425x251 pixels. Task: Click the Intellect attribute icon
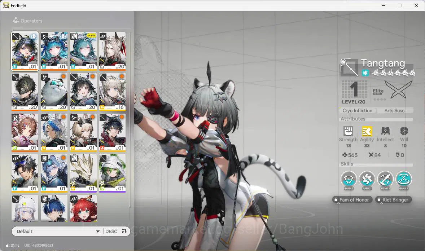(x=385, y=131)
